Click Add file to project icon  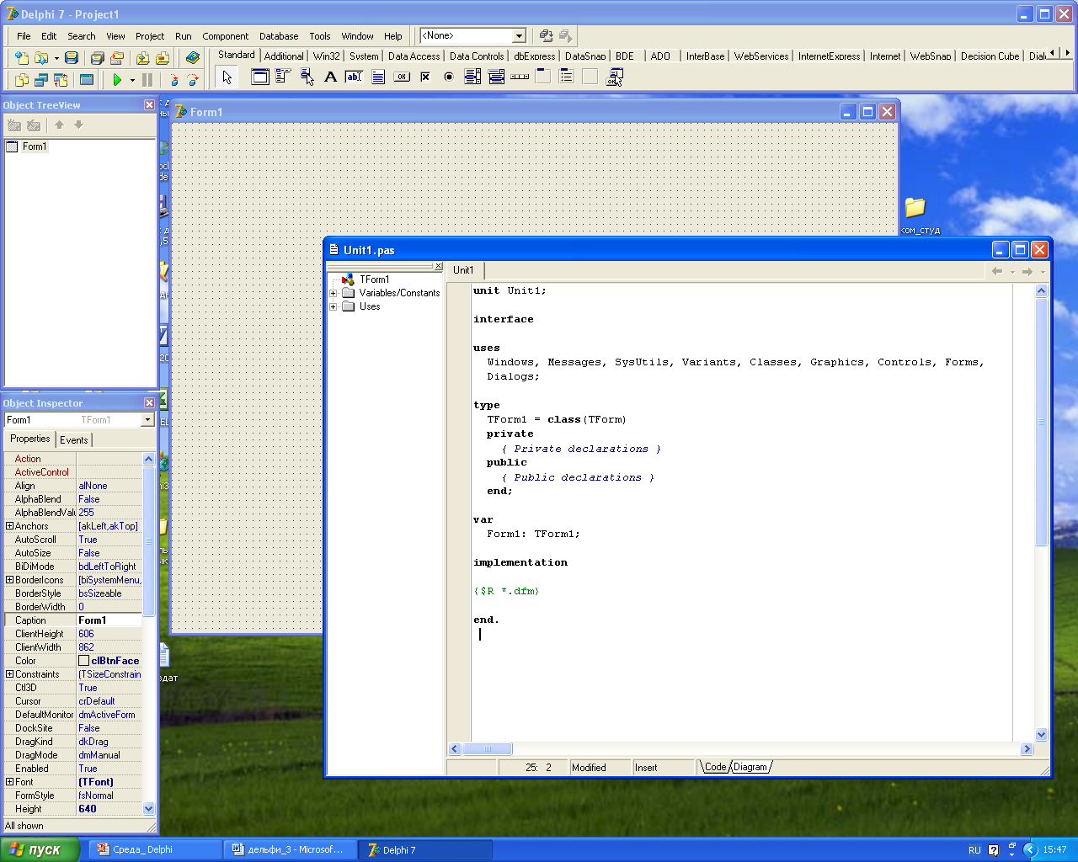click(x=142, y=58)
